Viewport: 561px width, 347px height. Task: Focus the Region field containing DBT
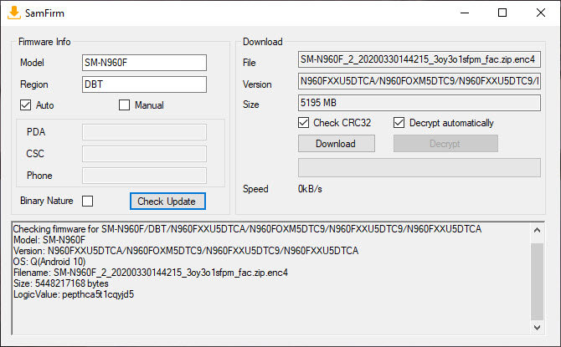[x=144, y=84]
